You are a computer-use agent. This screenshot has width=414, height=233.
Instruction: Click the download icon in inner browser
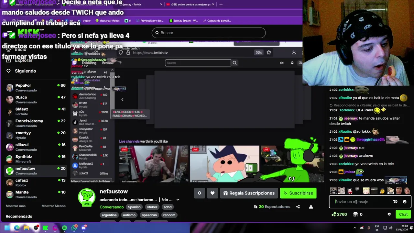(294, 52)
